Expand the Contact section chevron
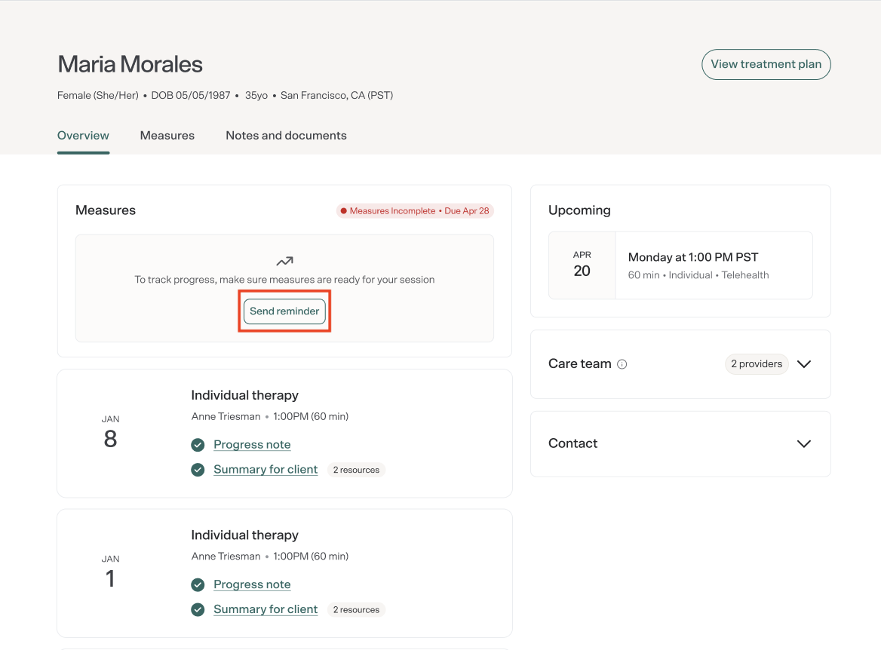Image resolution: width=881 pixels, height=650 pixels. [804, 444]
